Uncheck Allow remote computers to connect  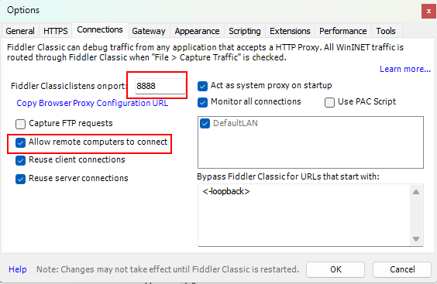point(20,142)
